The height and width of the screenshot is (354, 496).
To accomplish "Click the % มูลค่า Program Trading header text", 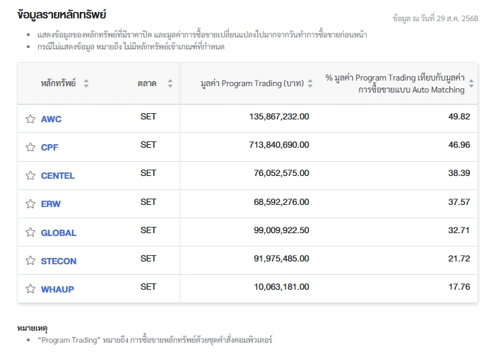I will 395,83.
